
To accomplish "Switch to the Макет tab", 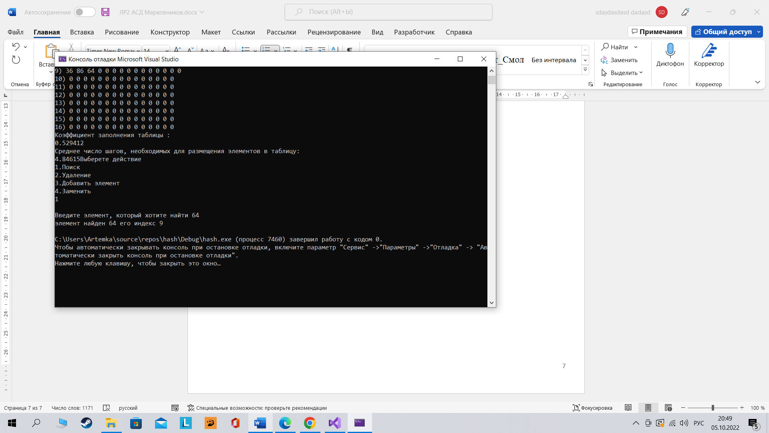I will [211, 32].
